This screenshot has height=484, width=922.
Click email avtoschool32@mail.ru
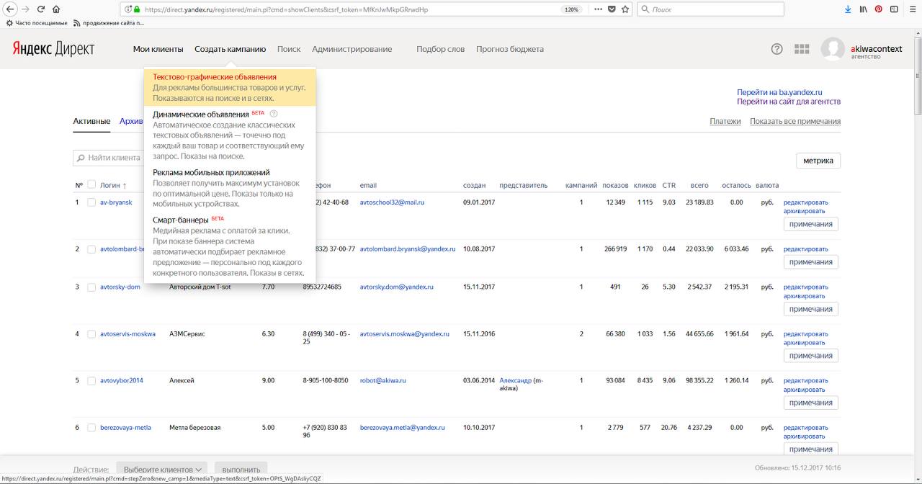coord(392,202)
